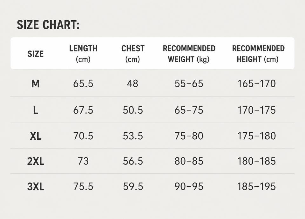Select the XL size row label
This screenshot has width=305, height=219.
(36, 136)
